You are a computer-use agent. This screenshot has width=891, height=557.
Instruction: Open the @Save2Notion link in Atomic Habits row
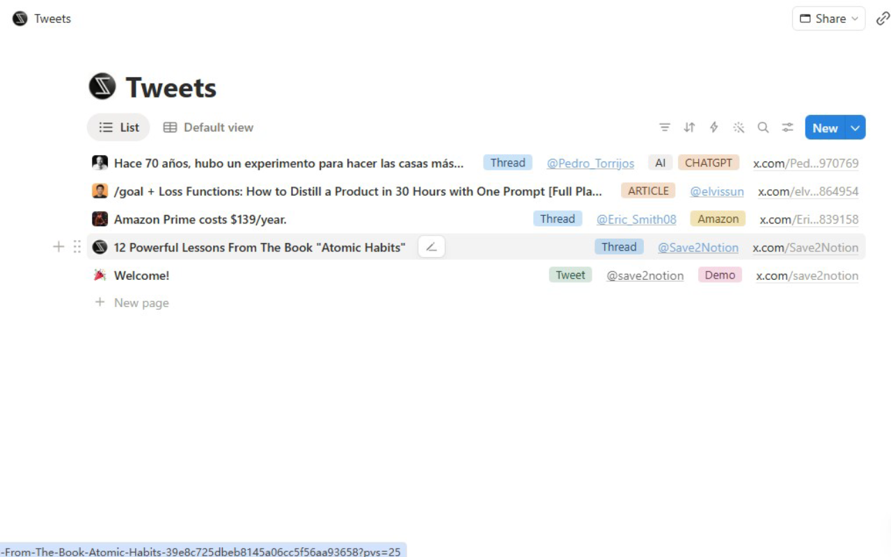698,247
